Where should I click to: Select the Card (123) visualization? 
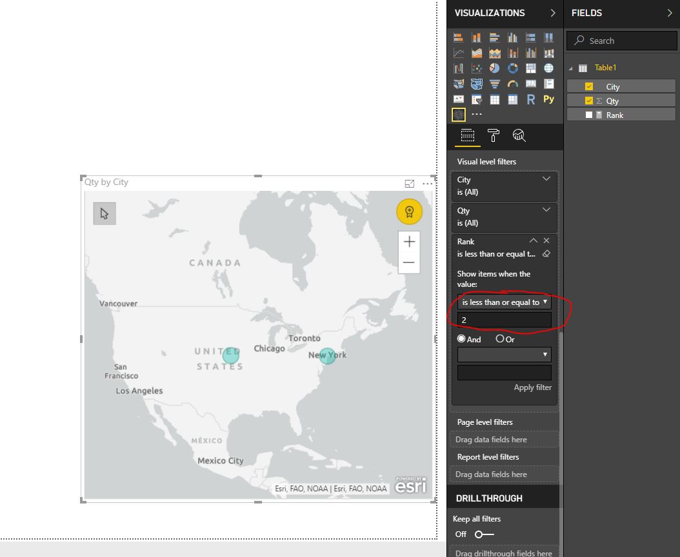531,84
